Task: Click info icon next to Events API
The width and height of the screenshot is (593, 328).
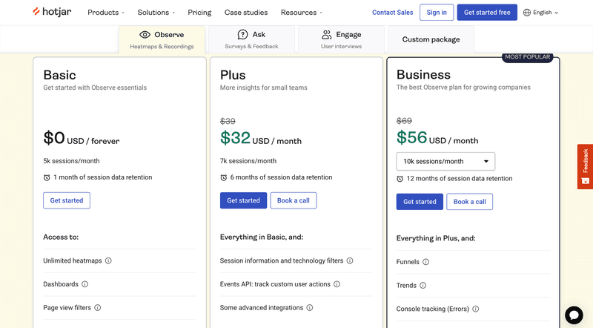Action: coord(337,284)
